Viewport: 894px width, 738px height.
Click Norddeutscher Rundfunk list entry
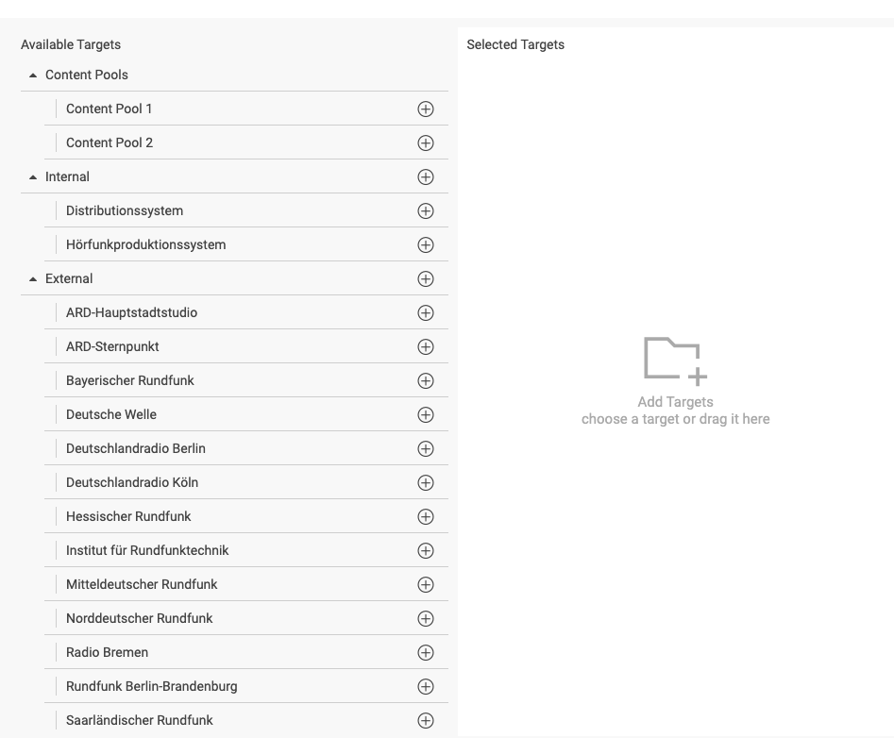(139, 618)
